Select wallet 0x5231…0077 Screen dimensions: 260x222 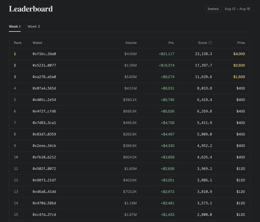(x=44, y=65)
